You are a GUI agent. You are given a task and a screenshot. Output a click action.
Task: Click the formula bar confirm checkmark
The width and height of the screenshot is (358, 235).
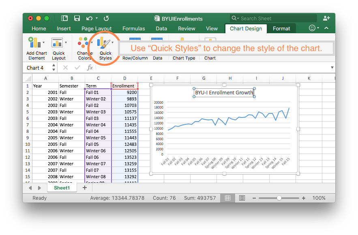77,68
